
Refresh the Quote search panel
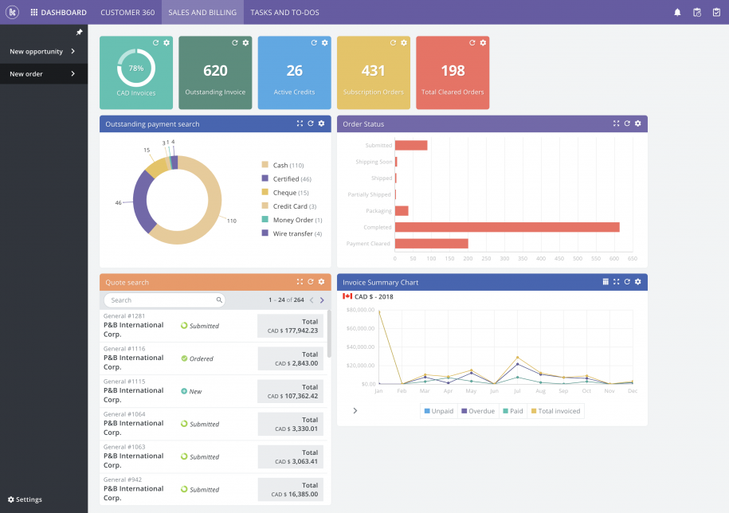click(x=311, y=281)
